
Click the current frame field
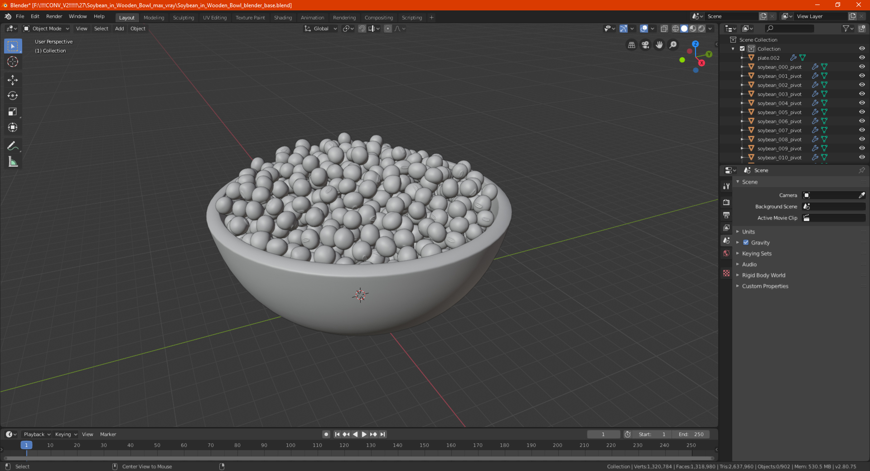pos(603,434)
